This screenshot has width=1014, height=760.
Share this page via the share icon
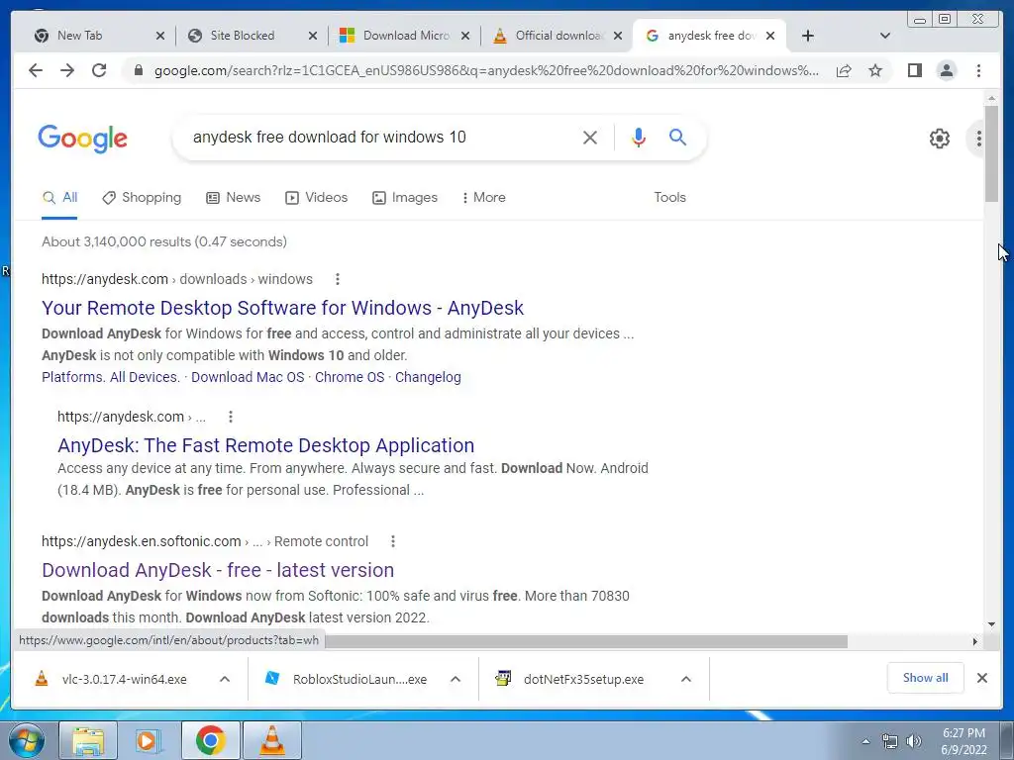click(844, 70)
